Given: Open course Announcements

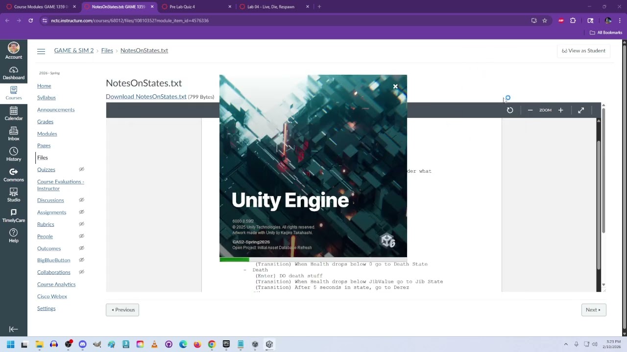Looking at the screenshot, I should pyautogui.click(x=56, y=110).
